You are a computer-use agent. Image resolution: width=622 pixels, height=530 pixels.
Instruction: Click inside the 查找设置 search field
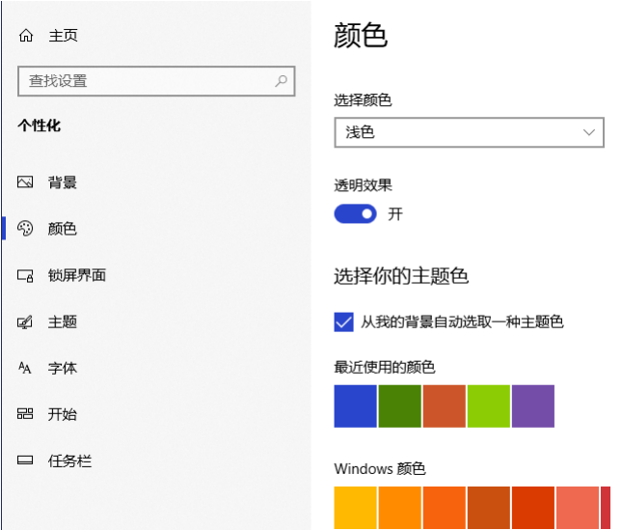[145, 81]
